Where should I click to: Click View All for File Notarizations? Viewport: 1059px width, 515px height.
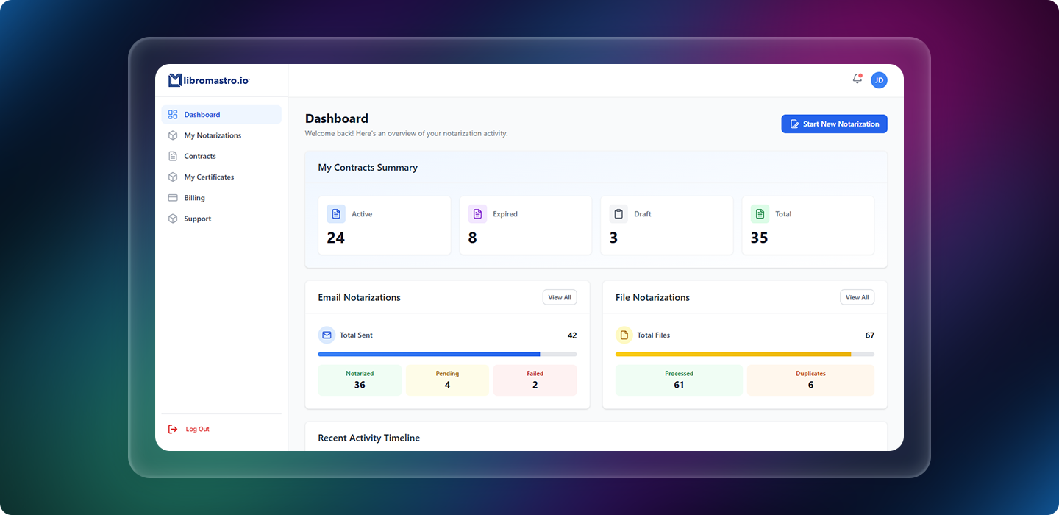(x=857, y=297)
